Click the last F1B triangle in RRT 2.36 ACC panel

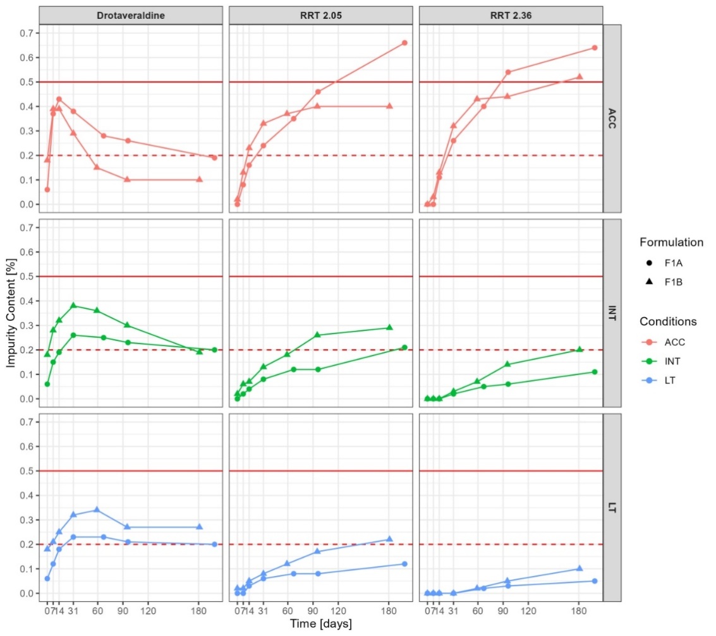[x=579, y=77]
